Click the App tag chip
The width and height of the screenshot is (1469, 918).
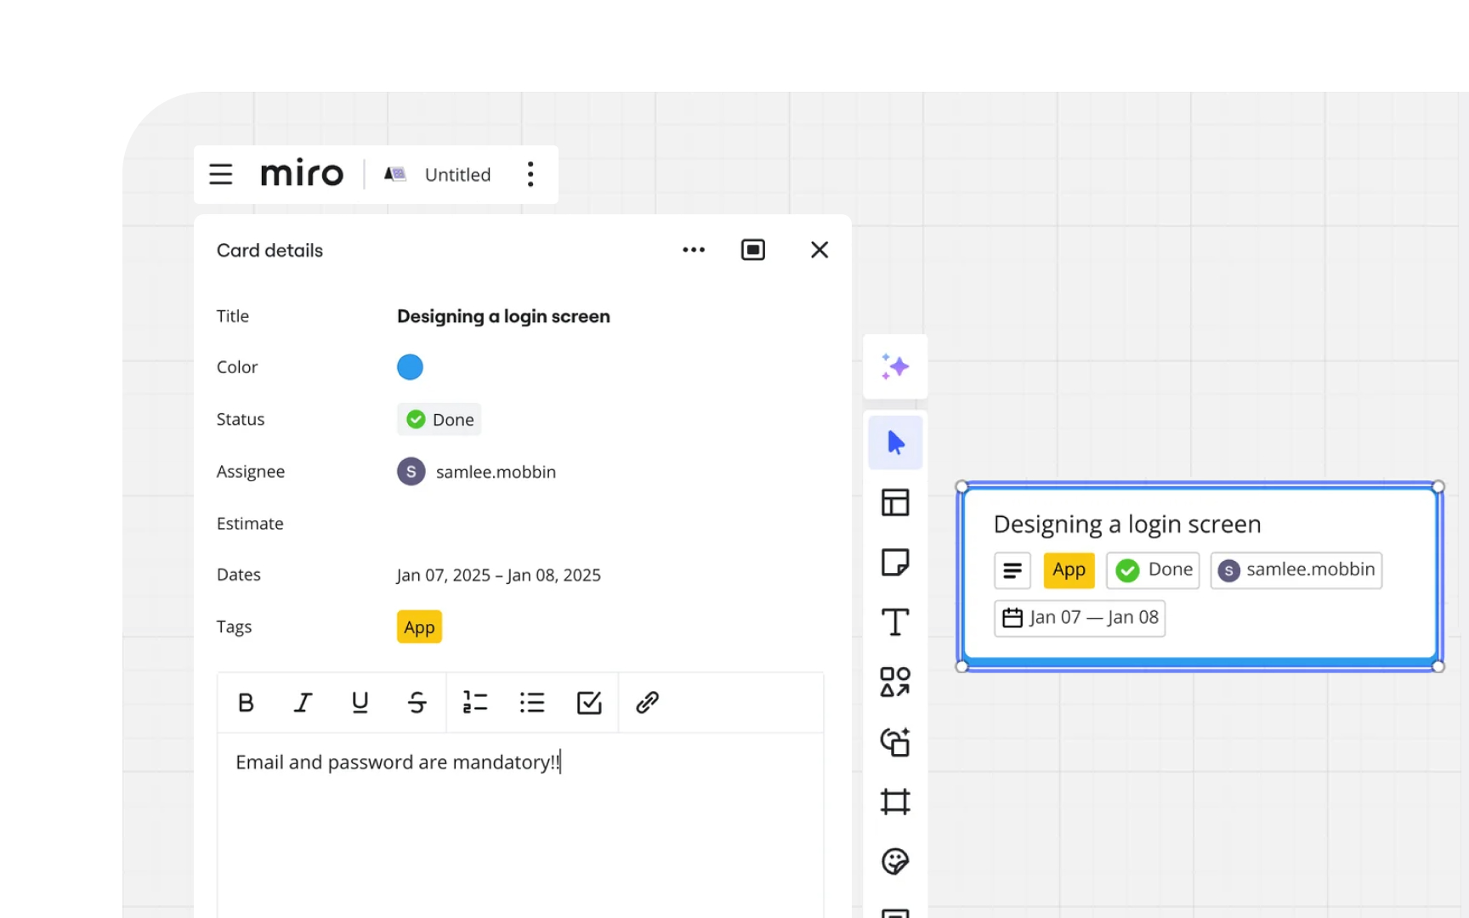(418, 626)
